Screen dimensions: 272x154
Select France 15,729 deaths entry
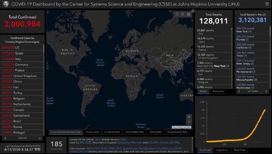213,48
